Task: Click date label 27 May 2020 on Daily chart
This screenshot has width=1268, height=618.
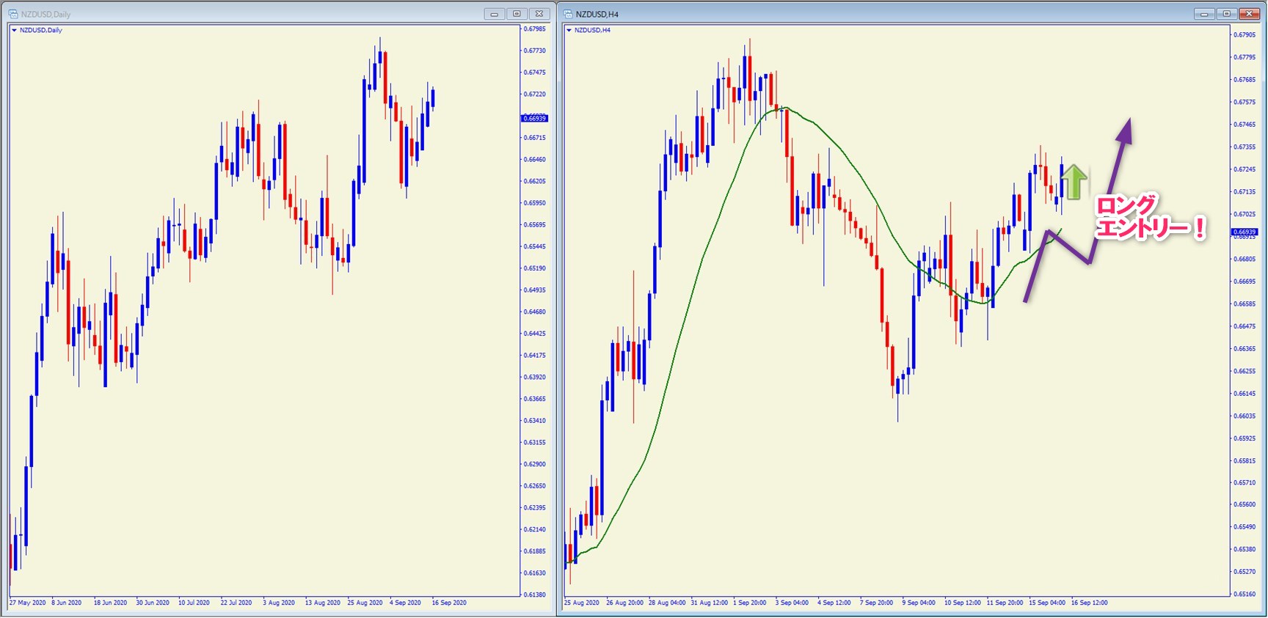Action: tap(28, 603)
